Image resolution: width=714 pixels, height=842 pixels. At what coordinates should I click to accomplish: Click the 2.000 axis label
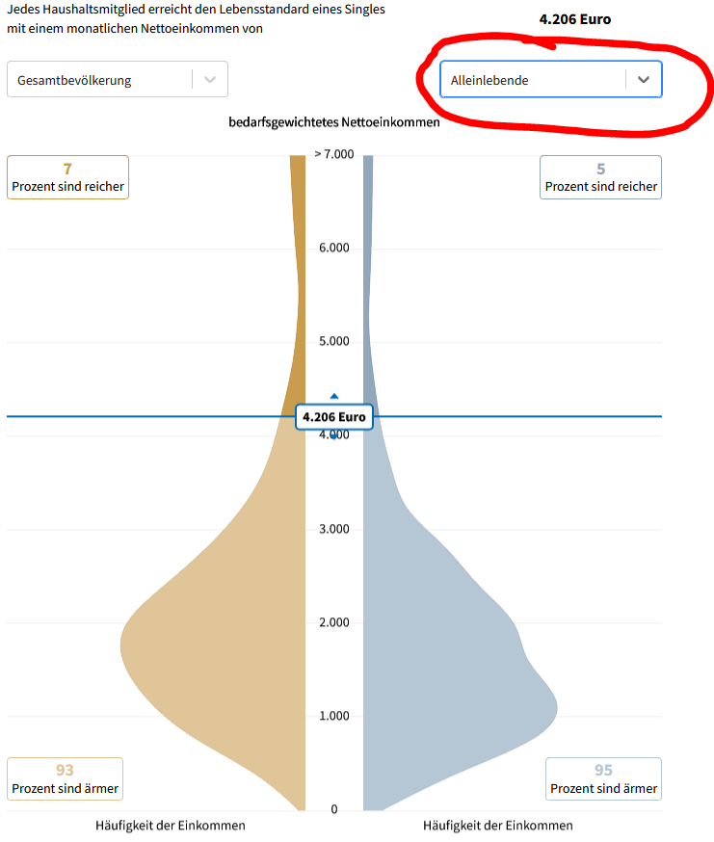click(x=334, y=622)
